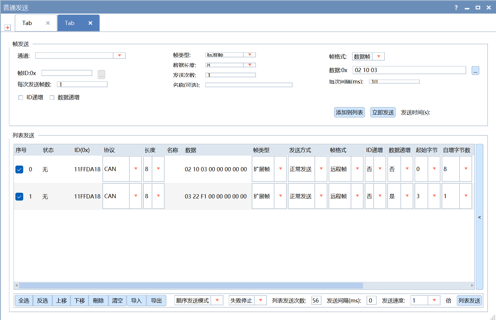Open the 顺序发送模式 dropdown
The width and height of the screenshot is (496, 320).
(x=217, y=300)
